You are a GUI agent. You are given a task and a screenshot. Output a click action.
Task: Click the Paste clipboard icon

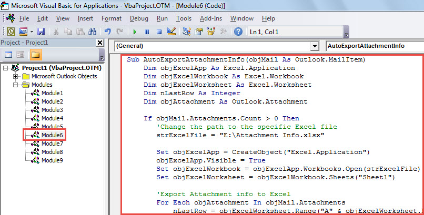80,32
